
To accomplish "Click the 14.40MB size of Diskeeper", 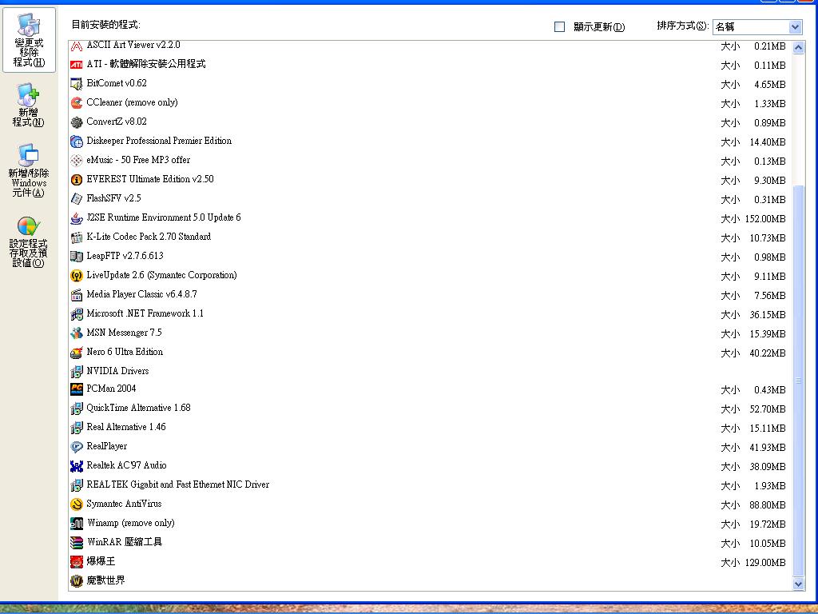I will point(768,142).
